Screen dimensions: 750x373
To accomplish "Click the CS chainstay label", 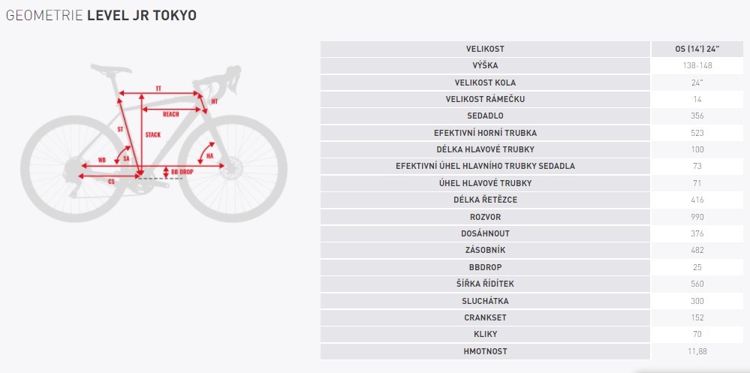I will [x=111, y=182].
